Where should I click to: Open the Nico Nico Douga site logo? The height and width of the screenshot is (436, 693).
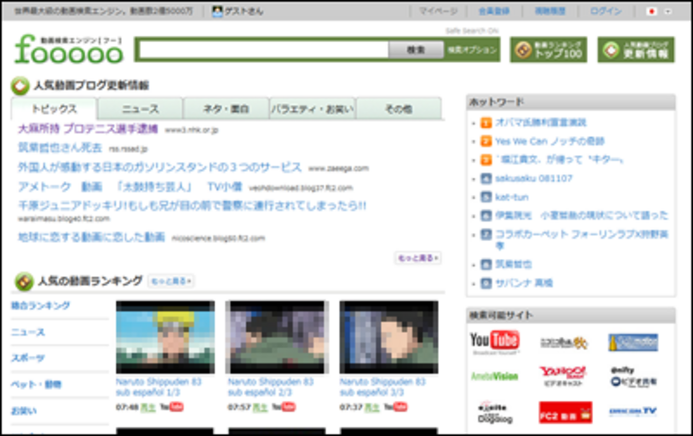click(564, 342)
